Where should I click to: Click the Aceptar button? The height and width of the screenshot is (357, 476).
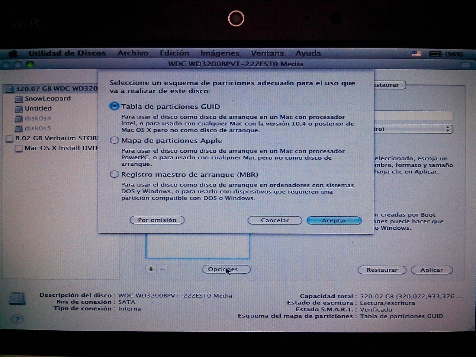tap(334, 220)
